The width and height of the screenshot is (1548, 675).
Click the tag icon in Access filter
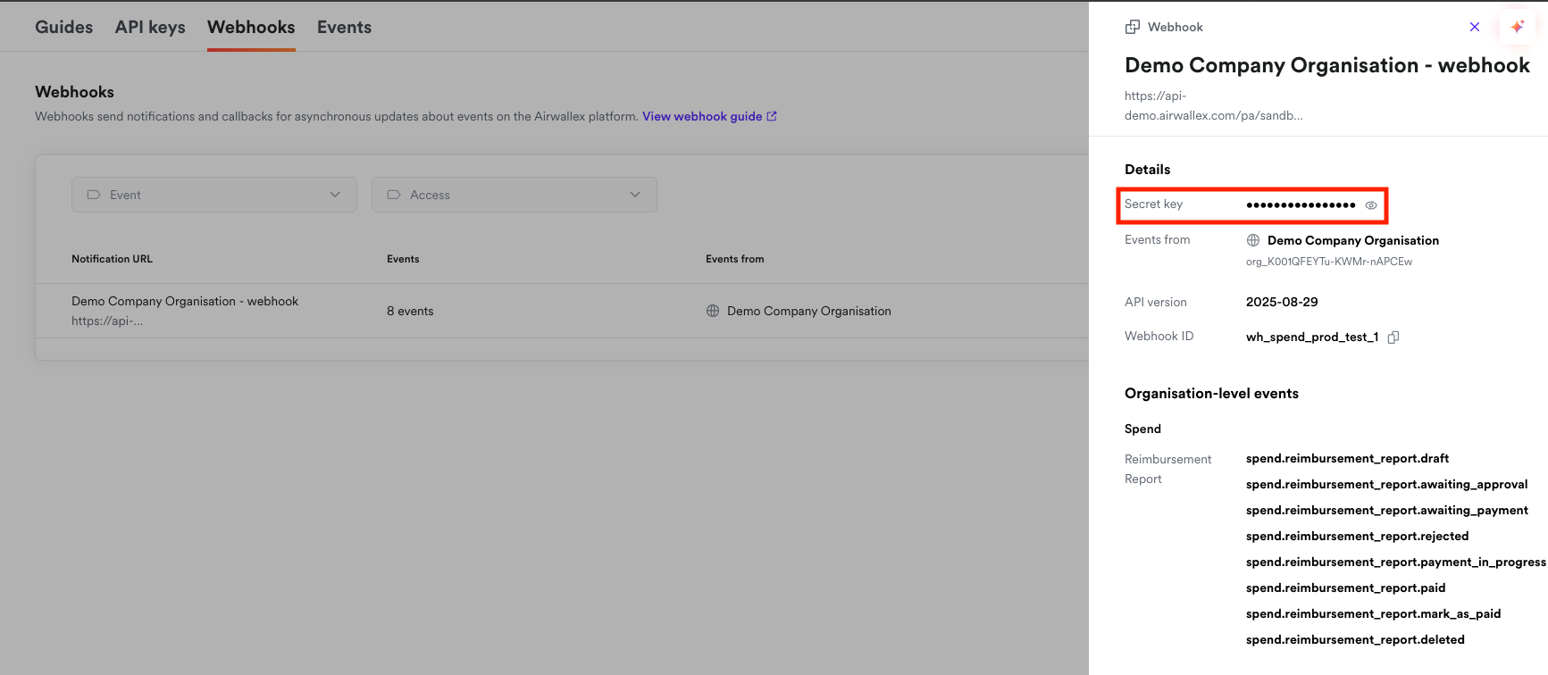tap(394, 195)
